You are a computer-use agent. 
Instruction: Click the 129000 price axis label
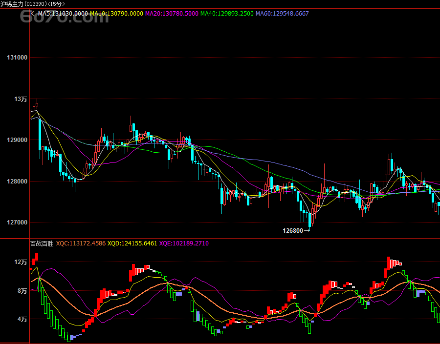(x=17, y=140)
